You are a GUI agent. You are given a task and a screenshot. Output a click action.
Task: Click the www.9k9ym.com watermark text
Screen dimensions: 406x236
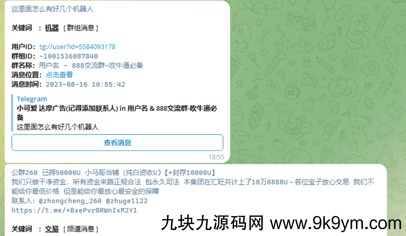pos(336,223)
